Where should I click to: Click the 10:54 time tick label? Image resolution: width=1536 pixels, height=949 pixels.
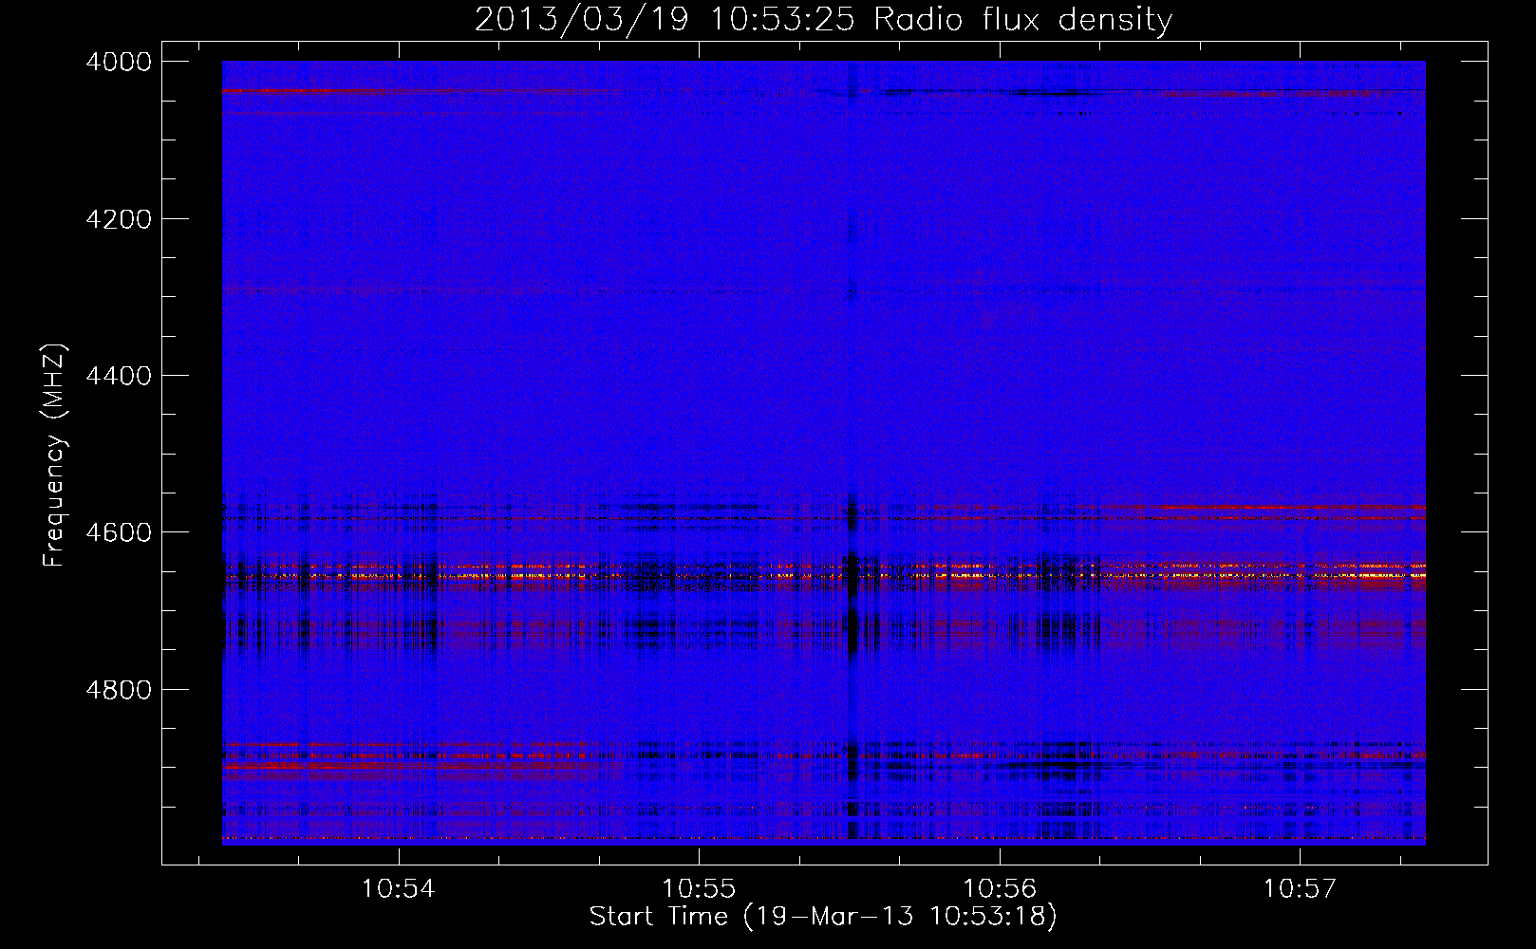tap(399, 889)
